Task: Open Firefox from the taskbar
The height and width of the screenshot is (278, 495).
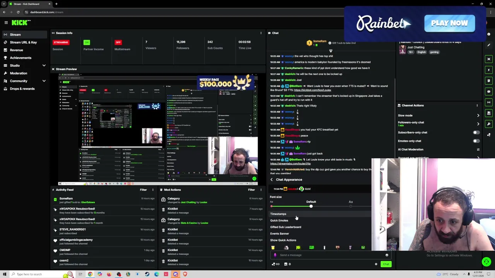Action: 109,274
